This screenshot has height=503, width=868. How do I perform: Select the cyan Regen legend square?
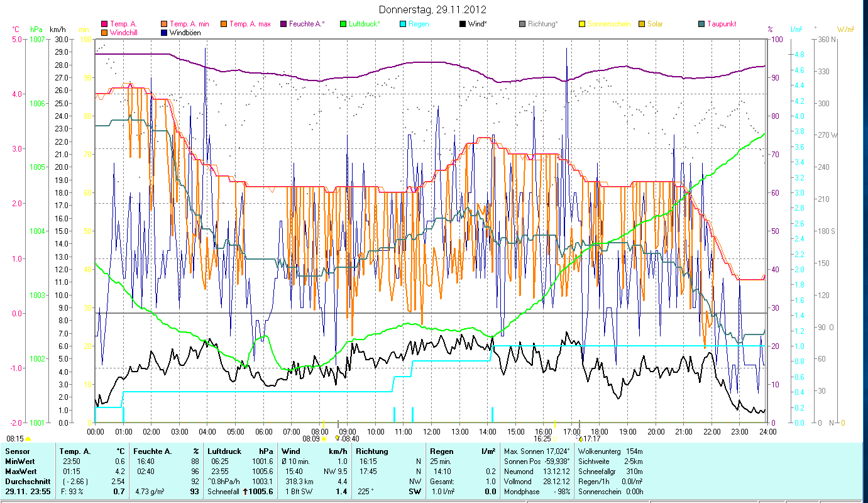click(403, 25)
